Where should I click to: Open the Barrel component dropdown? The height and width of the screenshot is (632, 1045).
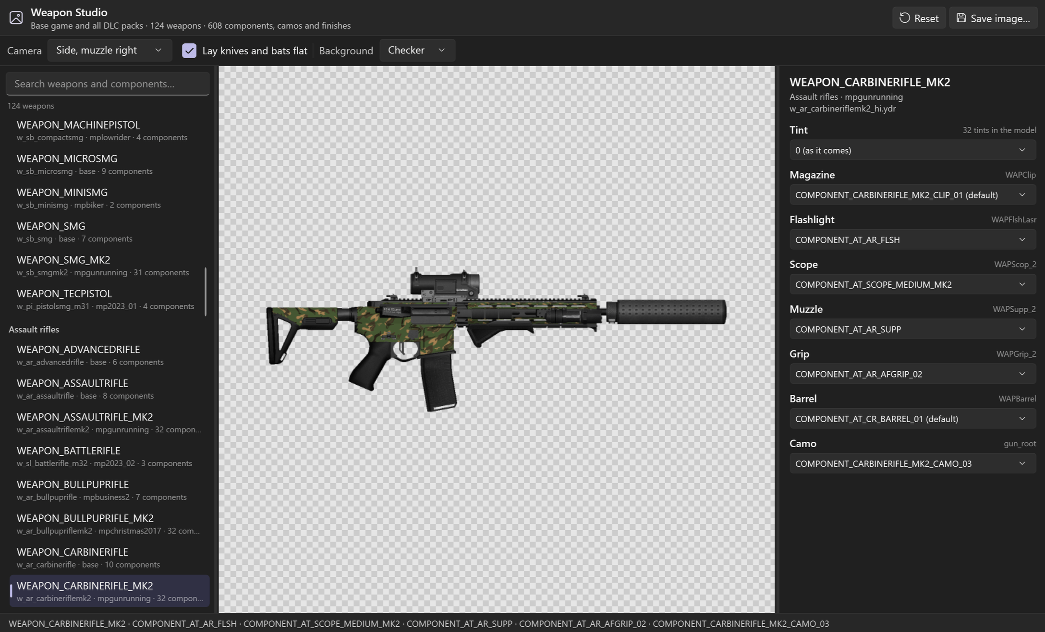pos(912,418)
